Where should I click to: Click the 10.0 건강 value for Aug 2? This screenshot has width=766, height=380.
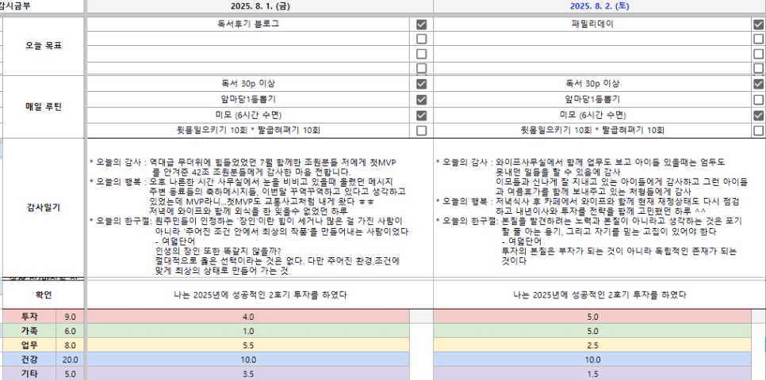592,359
